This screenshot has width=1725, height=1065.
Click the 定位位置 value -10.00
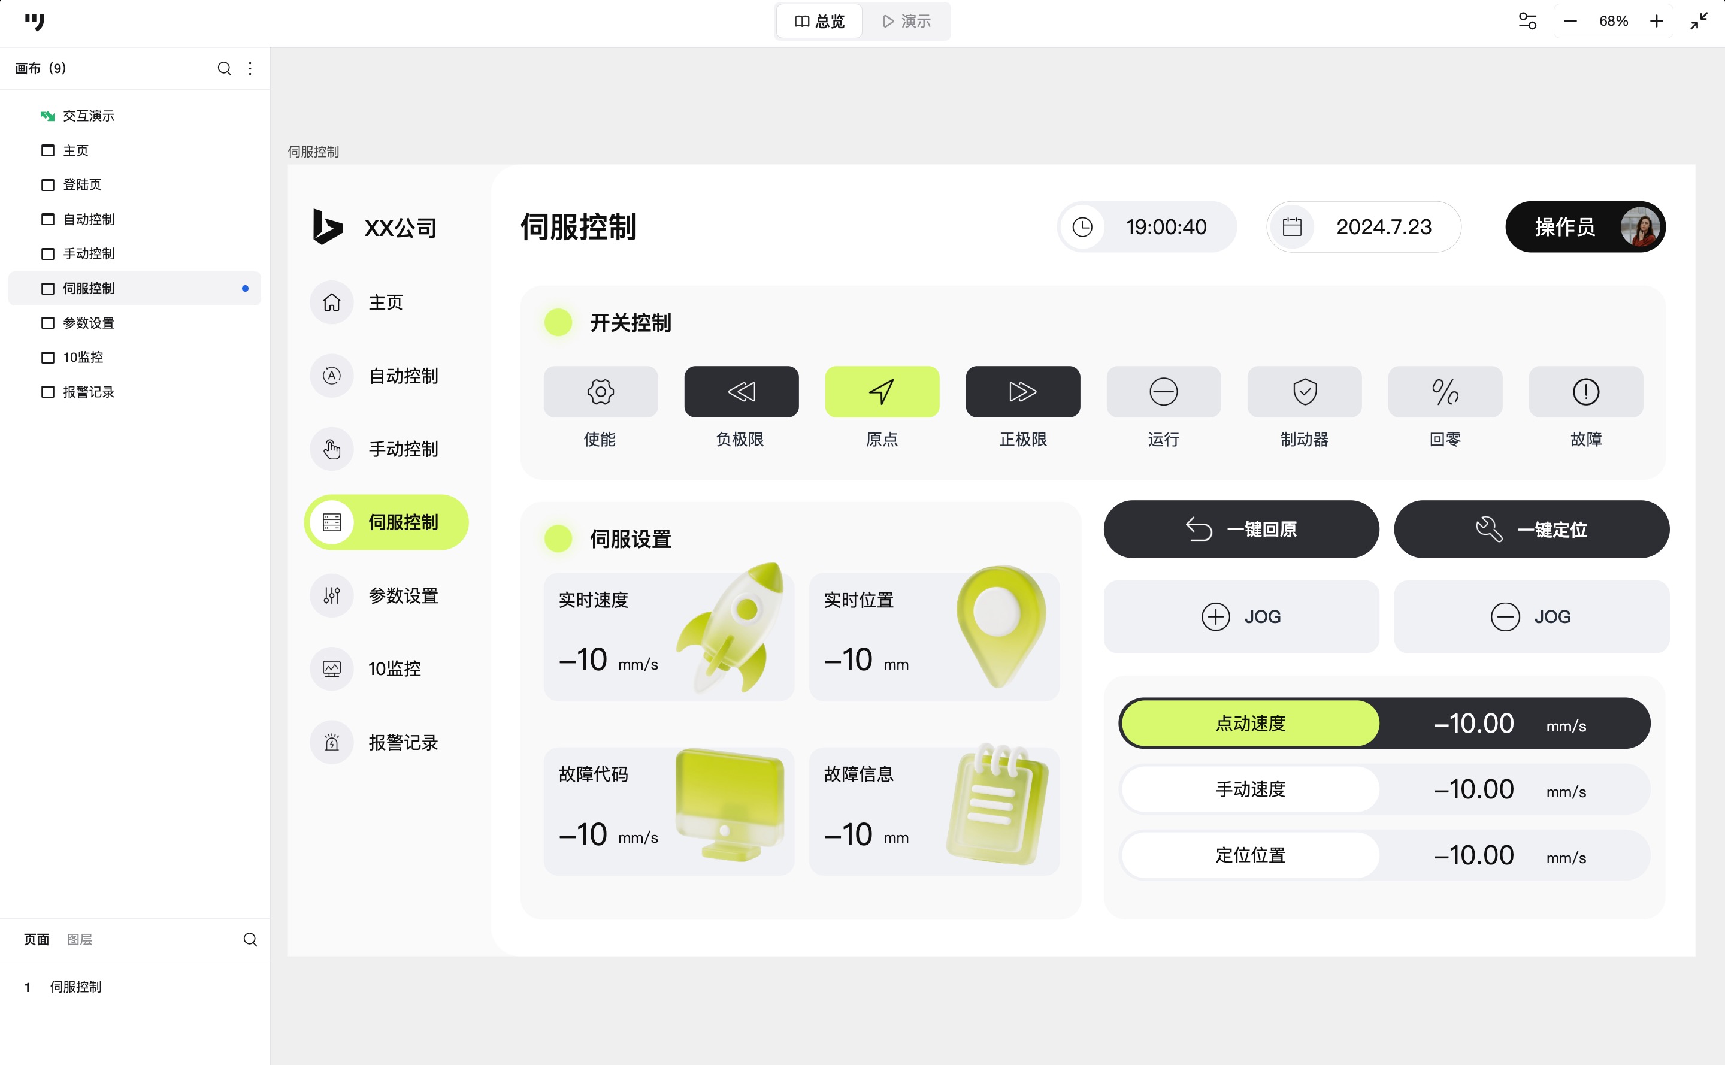[1473, 855]
